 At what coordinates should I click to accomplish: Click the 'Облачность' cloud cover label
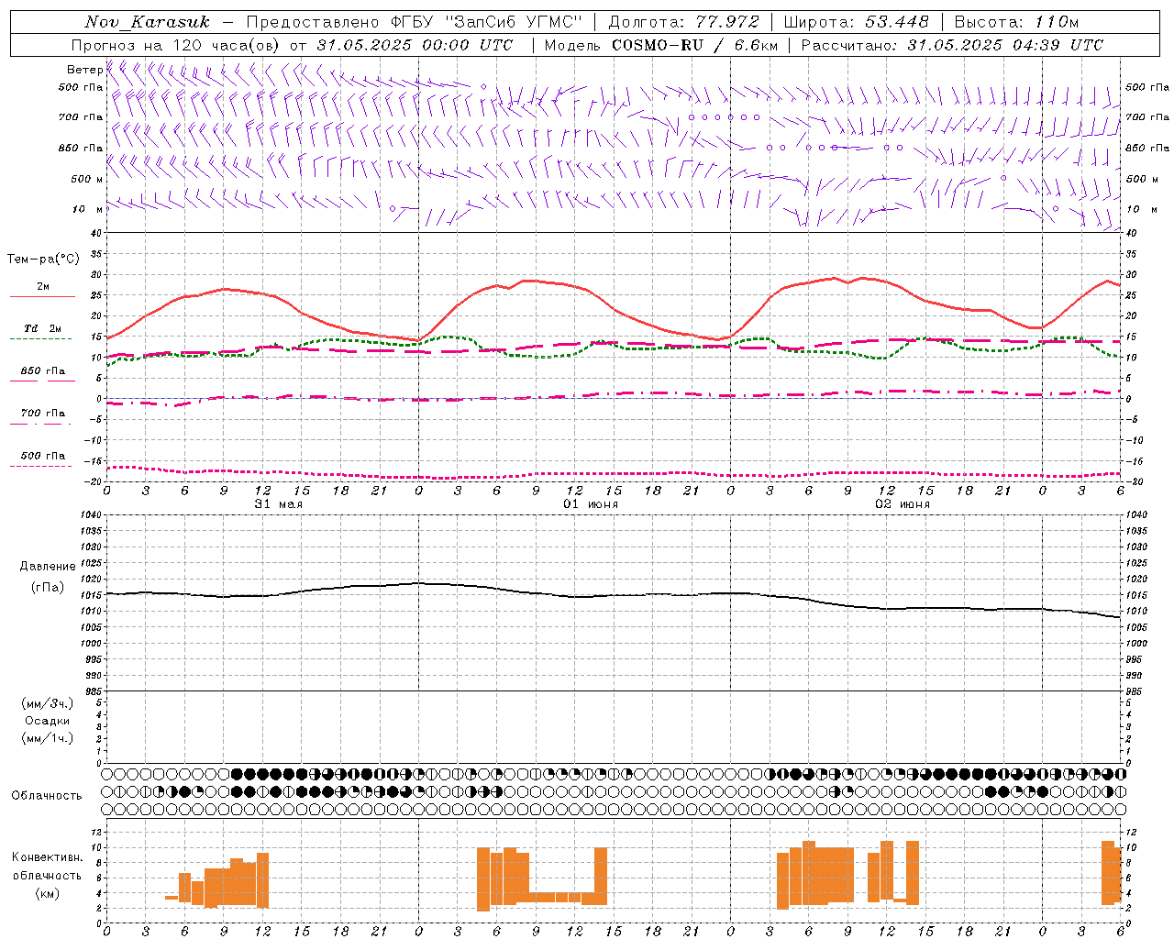47,795
